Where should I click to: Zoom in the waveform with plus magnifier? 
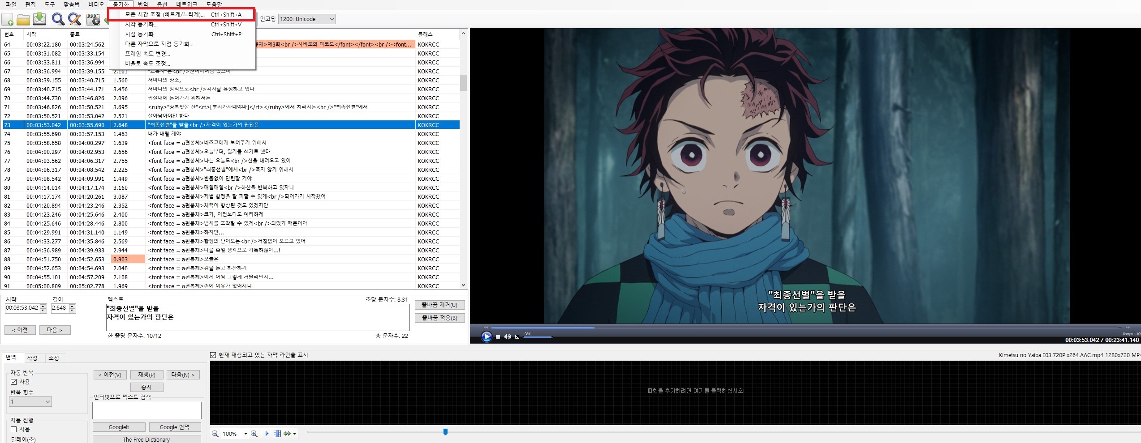pyautogui.click(x=254, y=434)
